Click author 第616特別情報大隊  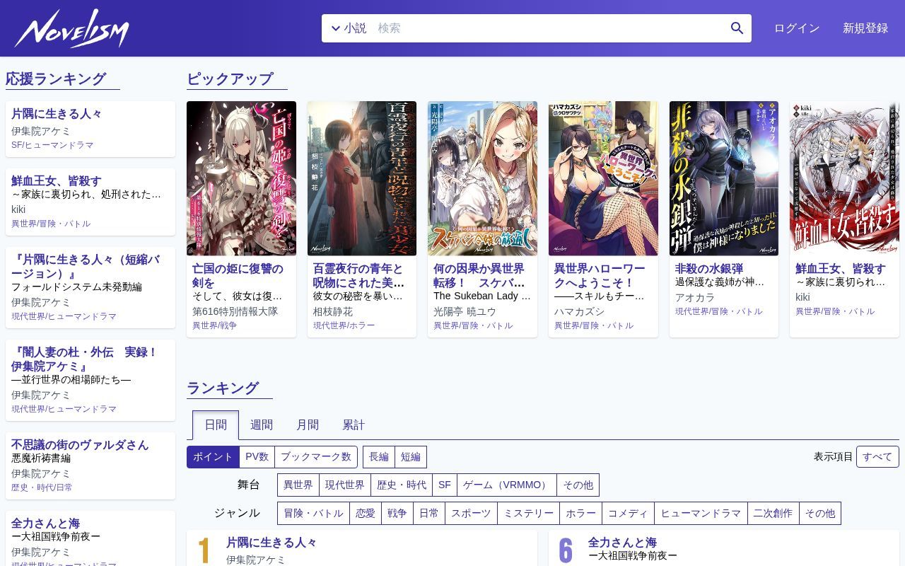point(235,311)
